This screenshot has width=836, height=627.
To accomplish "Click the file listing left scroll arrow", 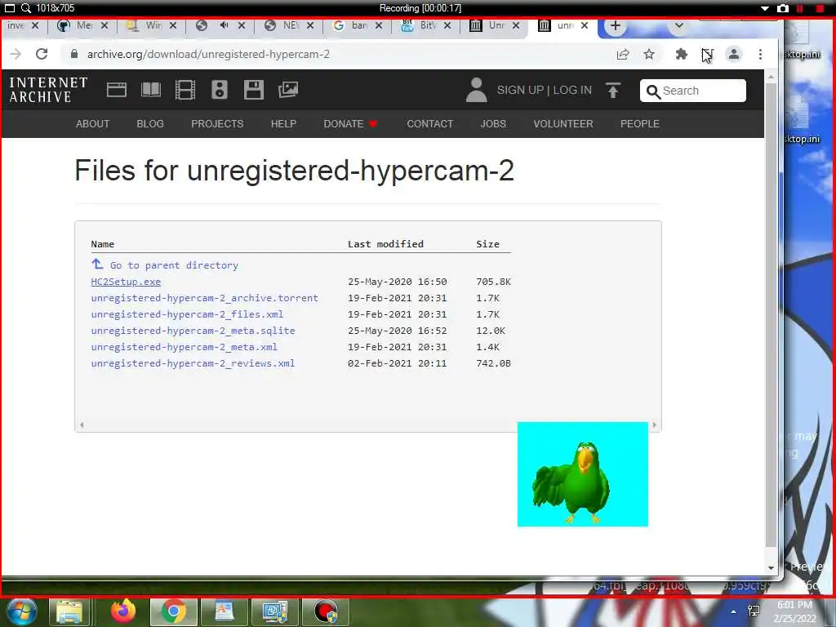I will [82, 425].
